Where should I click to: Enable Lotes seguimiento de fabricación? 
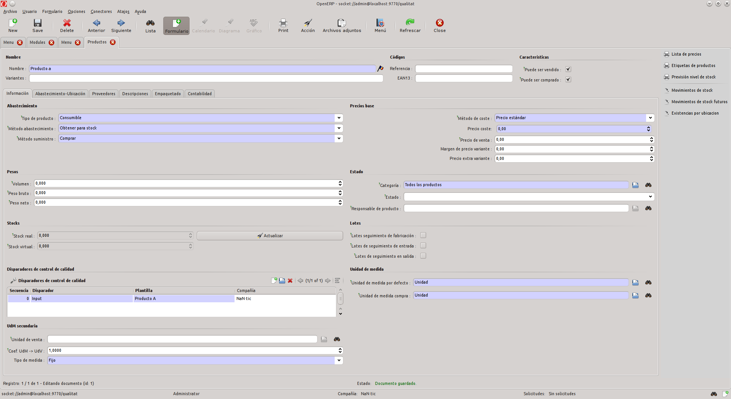point(423,235)
